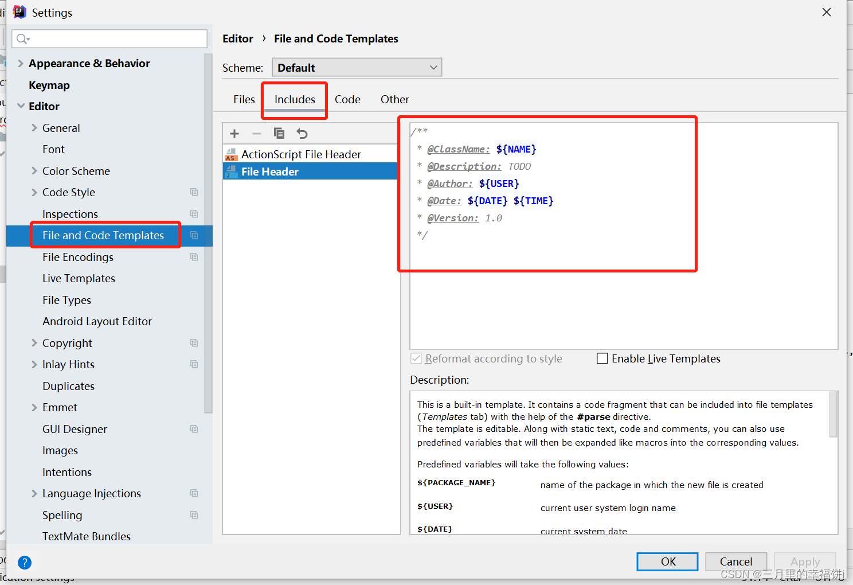Open TextMate Bundles settings

tap(87, 536)
